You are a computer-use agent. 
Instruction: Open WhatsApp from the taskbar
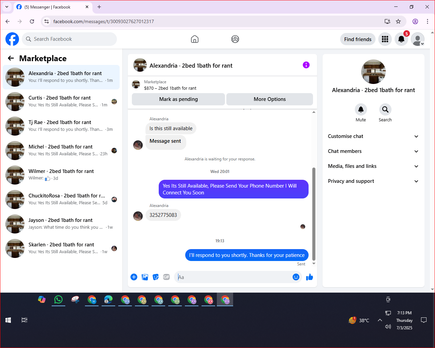click(x=58, y=299)
